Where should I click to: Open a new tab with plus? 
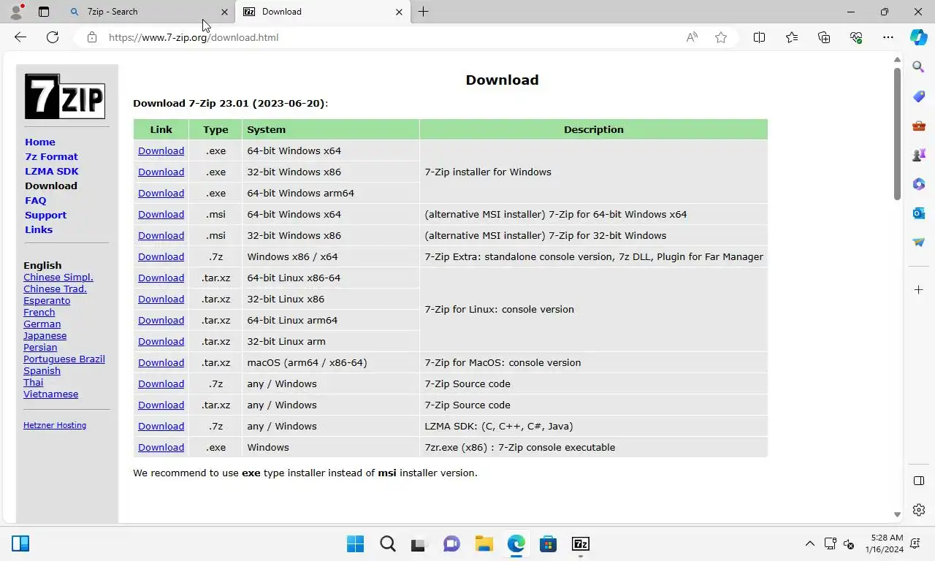click(x=423, y=12)
